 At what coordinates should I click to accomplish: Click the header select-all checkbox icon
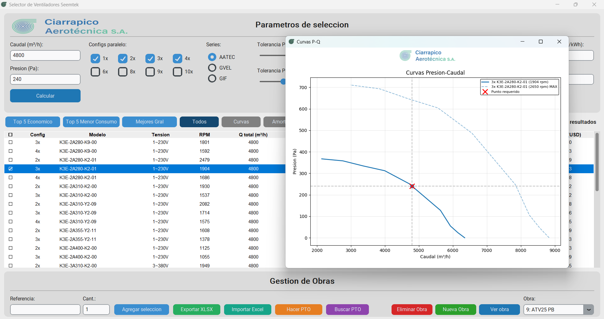[10, 134]
